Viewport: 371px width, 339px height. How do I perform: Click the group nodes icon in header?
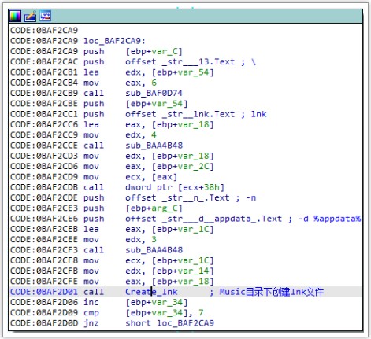(46, 17)
